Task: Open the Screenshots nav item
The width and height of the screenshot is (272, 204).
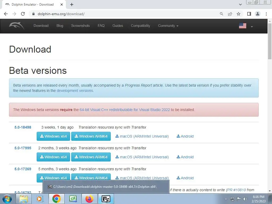Action: pos(80,26)
